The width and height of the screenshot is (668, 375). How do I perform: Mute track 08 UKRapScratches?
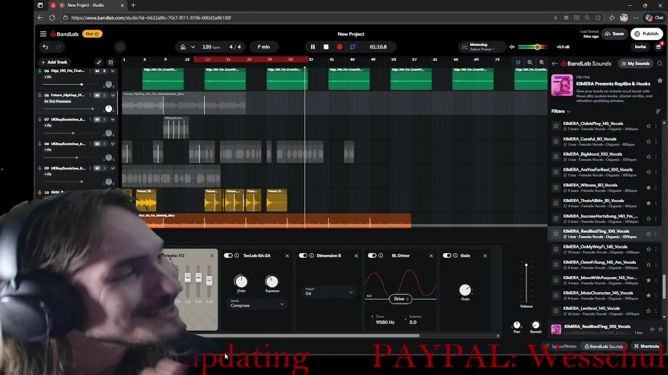tap(97, 144)
